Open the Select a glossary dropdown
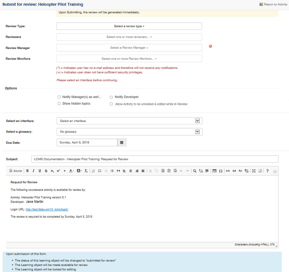Image resolution: width=289 pixels, height=272 pixels. (129, 132)
